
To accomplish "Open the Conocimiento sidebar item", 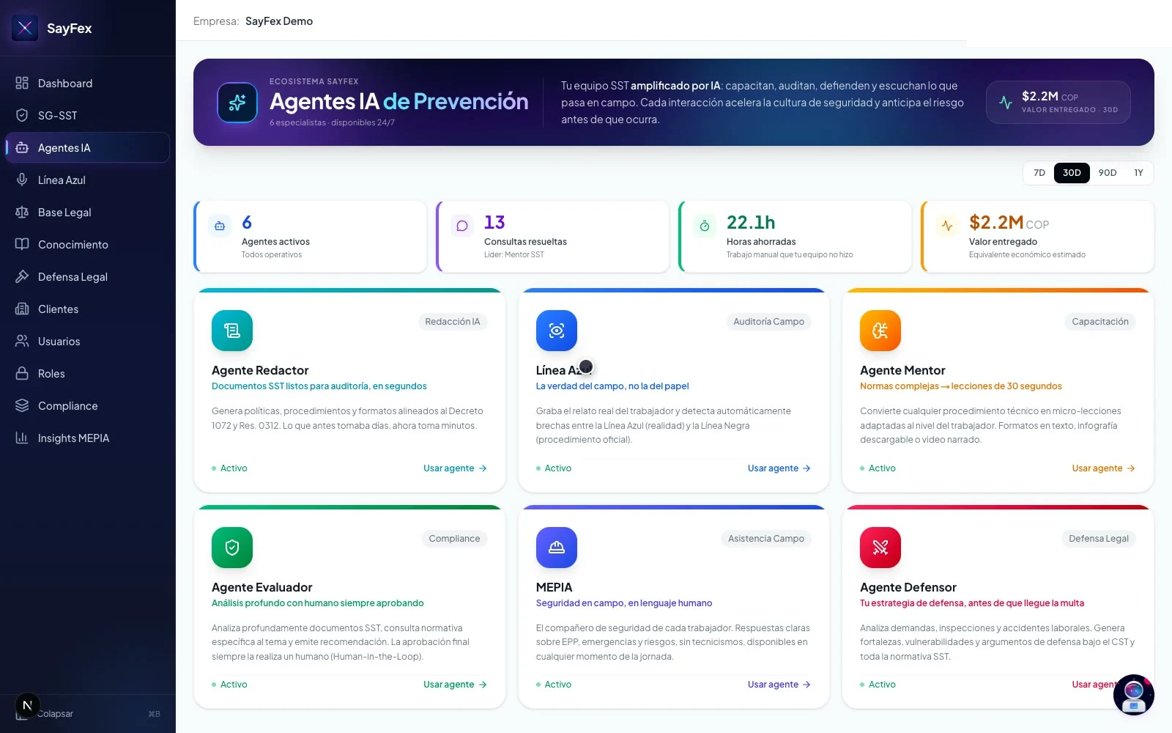I will tap(88, 245).
